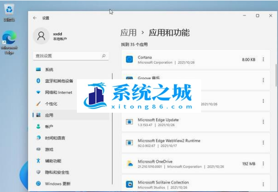Click the network Wi-Fi icon in sidebar
278x192 pixels.
pos(38,92)
